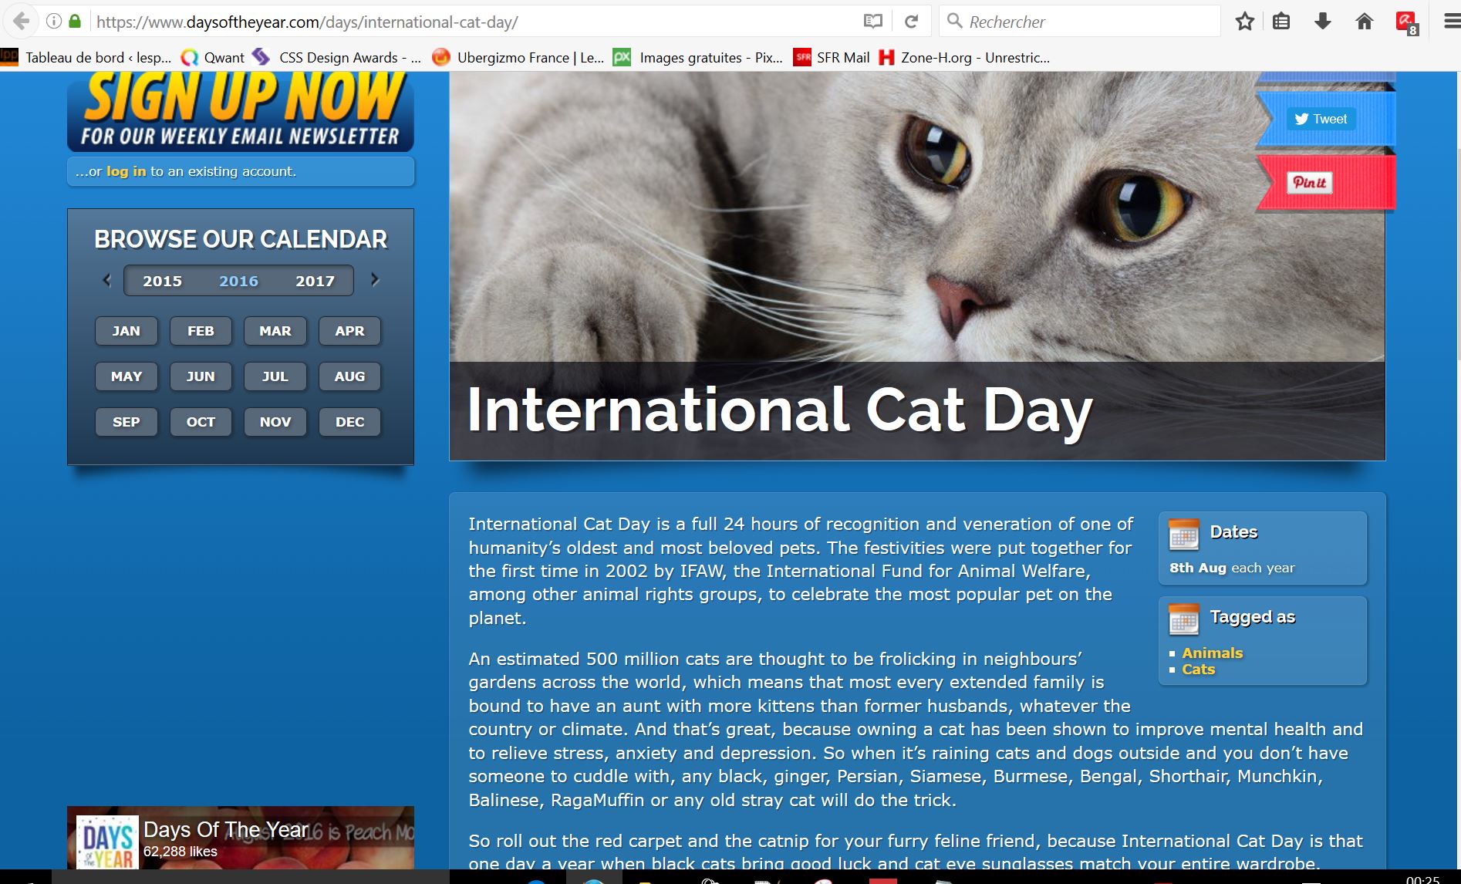Open reader view icon in address bar
The width and height of the screenshot is (1461, 884).
(872, 22)
